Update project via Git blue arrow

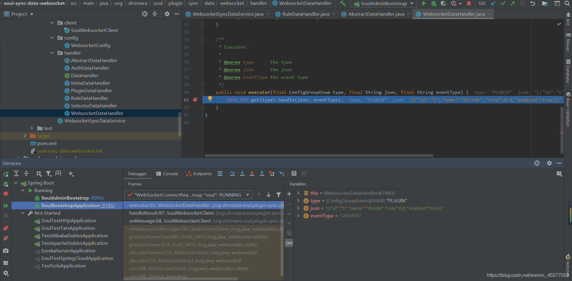tap(493, 3)
